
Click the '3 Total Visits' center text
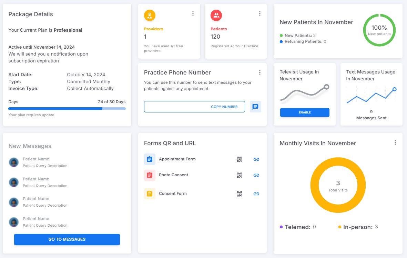338,186
